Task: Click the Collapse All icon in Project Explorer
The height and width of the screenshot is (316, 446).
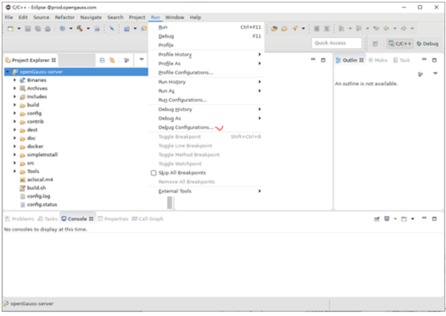Action: pyautogui.click(x=103, y=60)
